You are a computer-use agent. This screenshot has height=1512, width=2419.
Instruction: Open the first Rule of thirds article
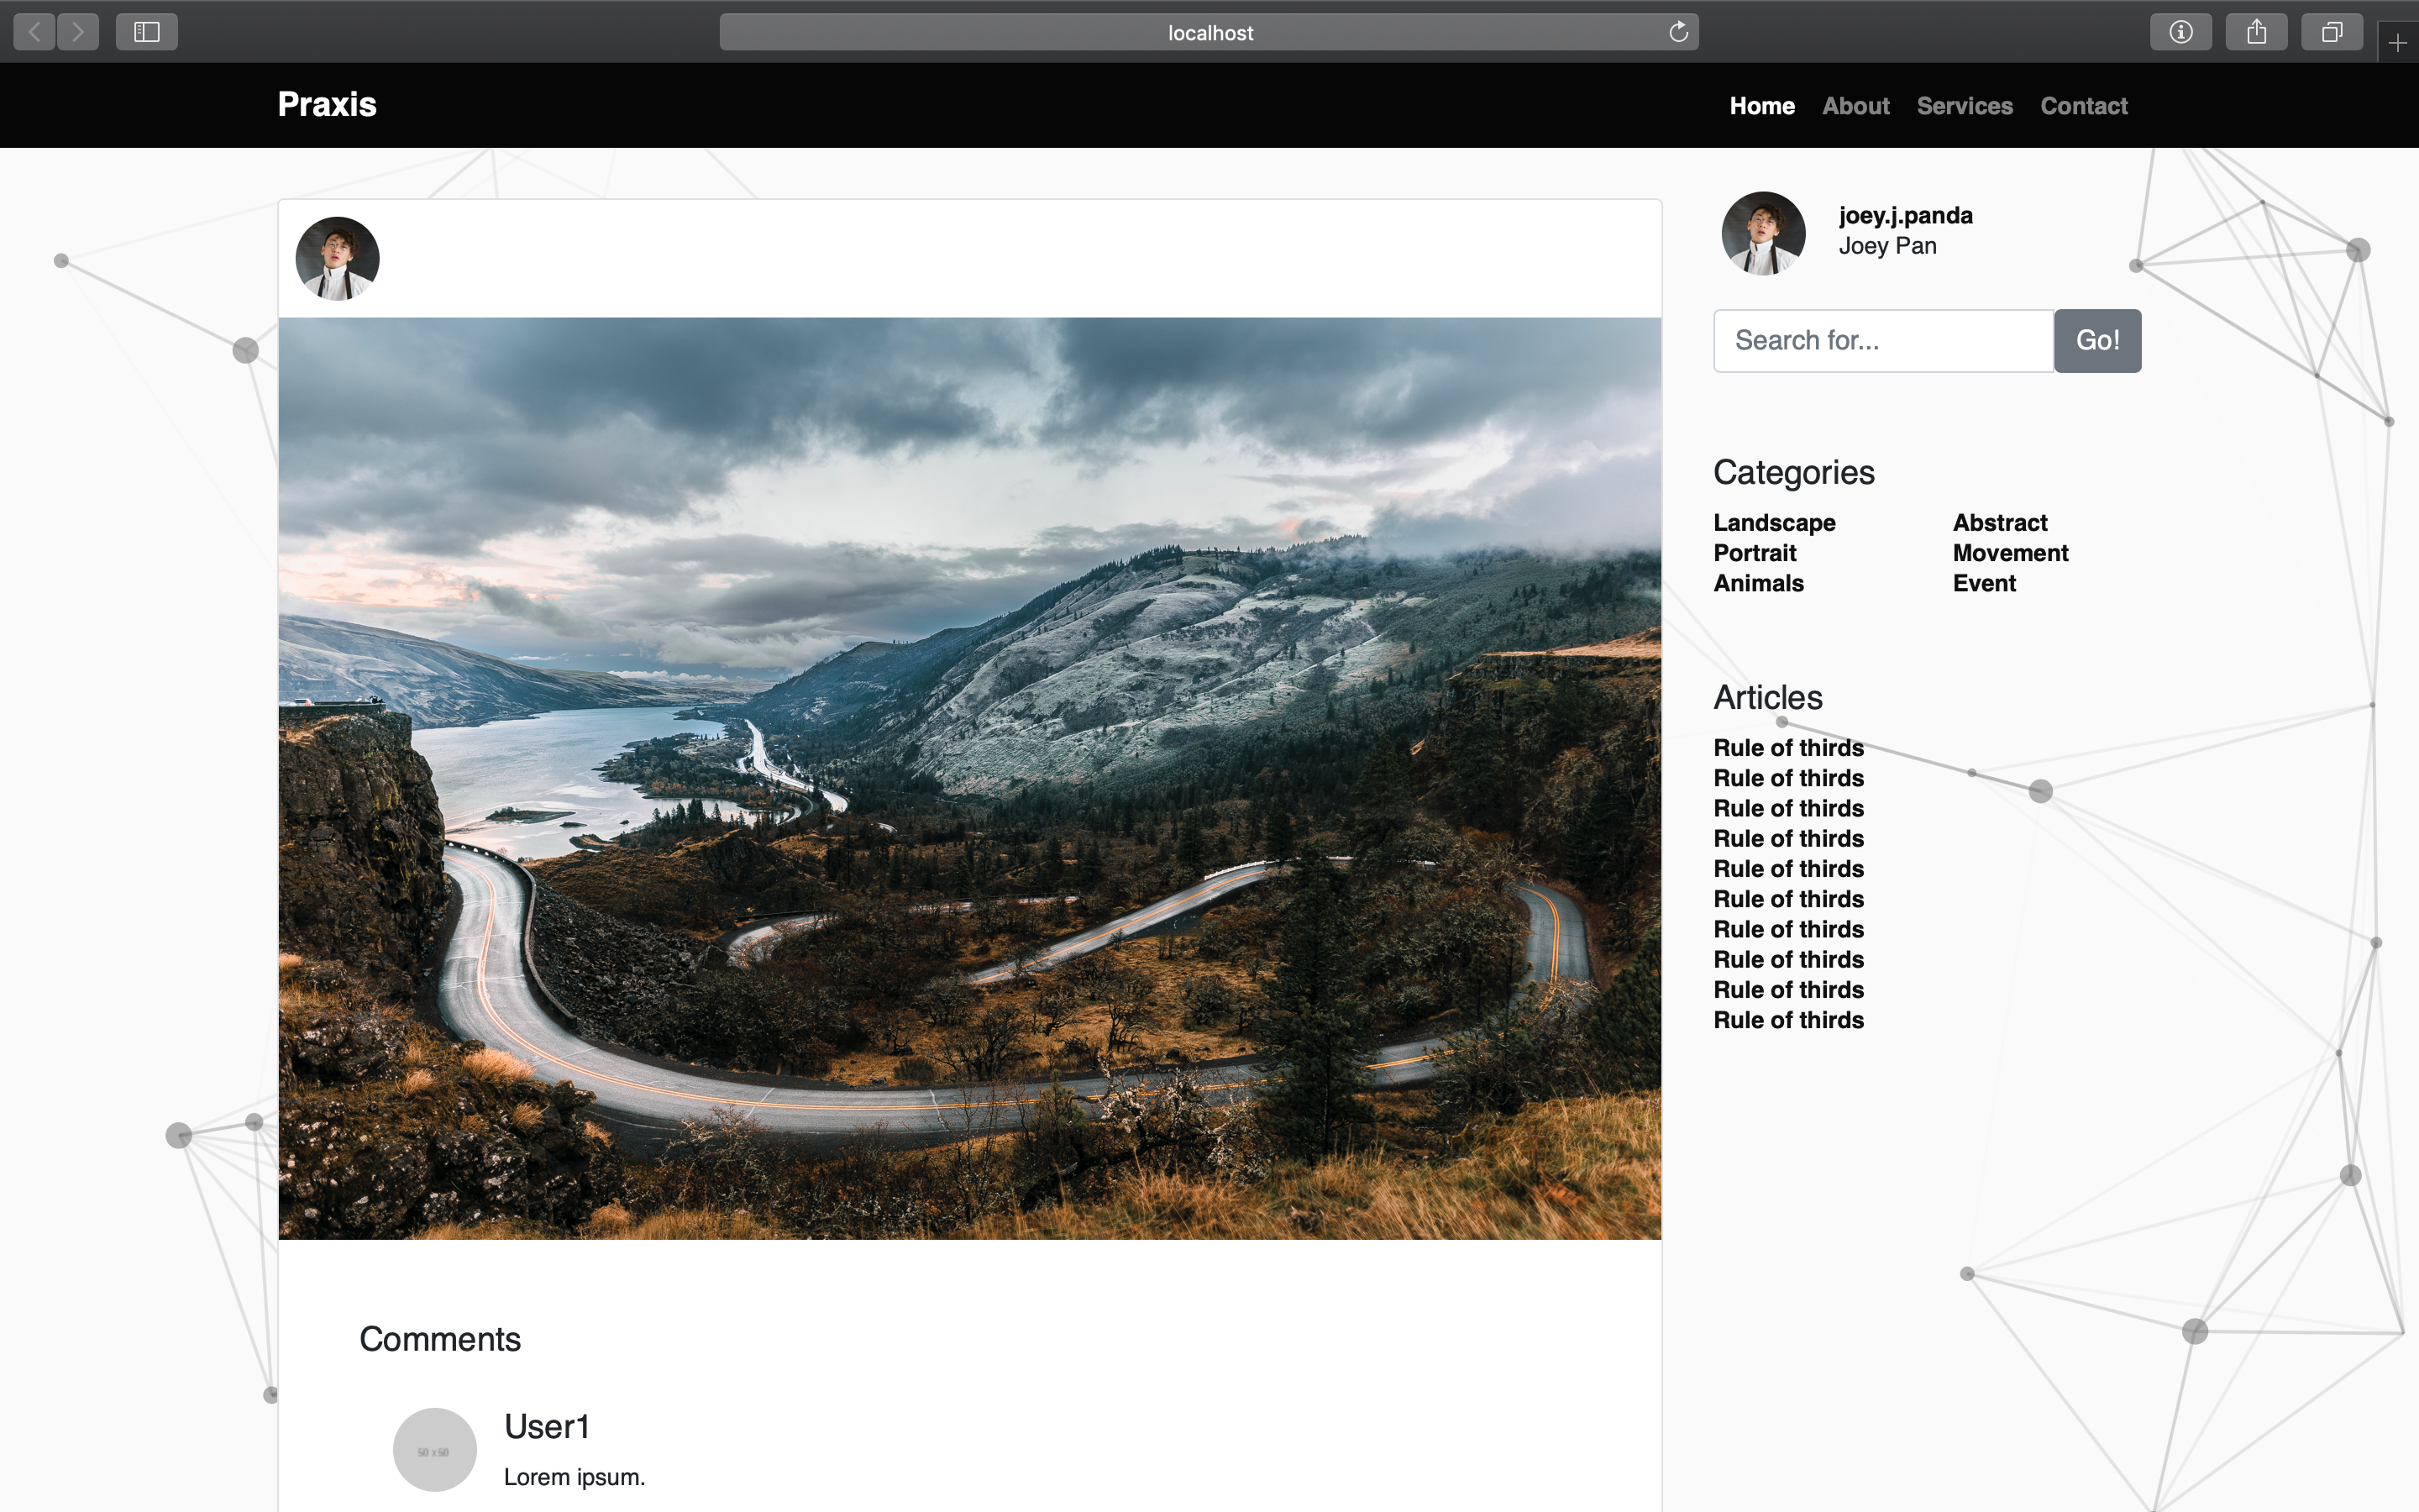point(1788,748)
